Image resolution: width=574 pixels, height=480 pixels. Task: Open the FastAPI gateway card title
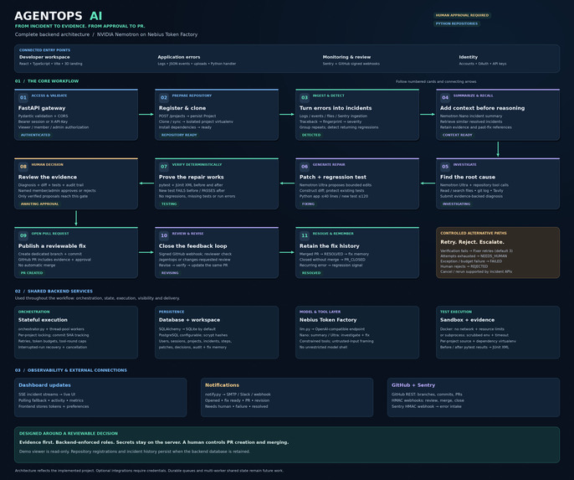click(x=42, y=108)
